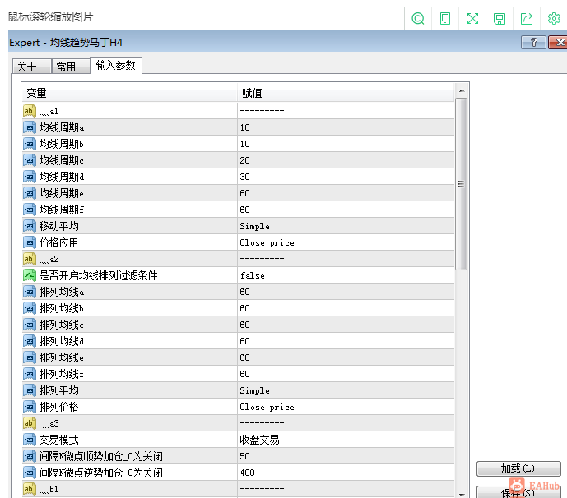Screen dimensions: 567x498
Task: Click icon beside 价格应用 row
Action: 30,242
